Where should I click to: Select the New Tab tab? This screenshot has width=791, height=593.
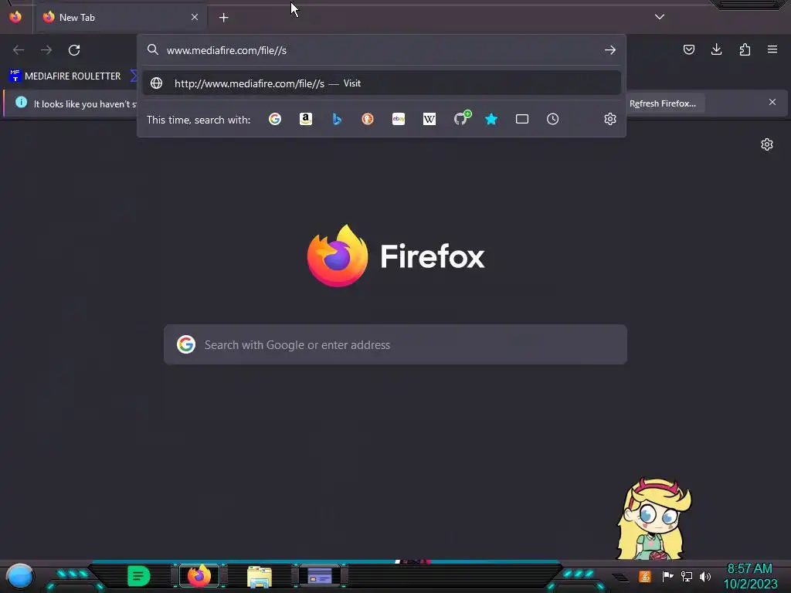121,17
